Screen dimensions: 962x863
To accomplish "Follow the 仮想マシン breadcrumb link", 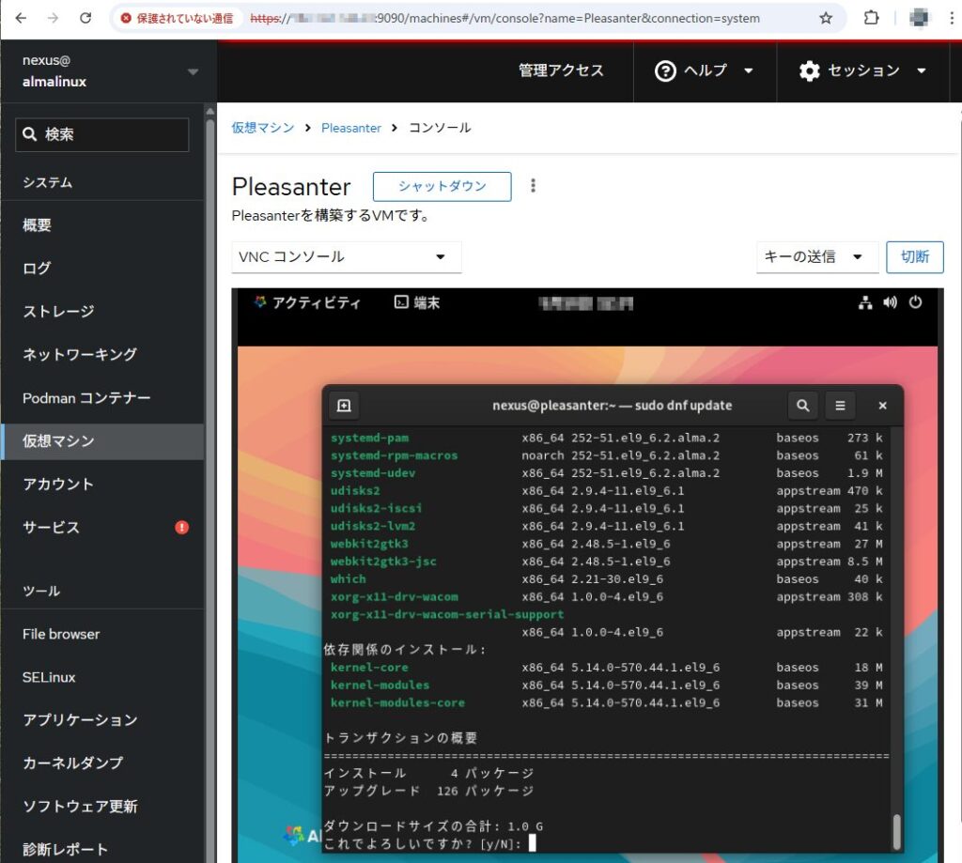I will (263, 128).
